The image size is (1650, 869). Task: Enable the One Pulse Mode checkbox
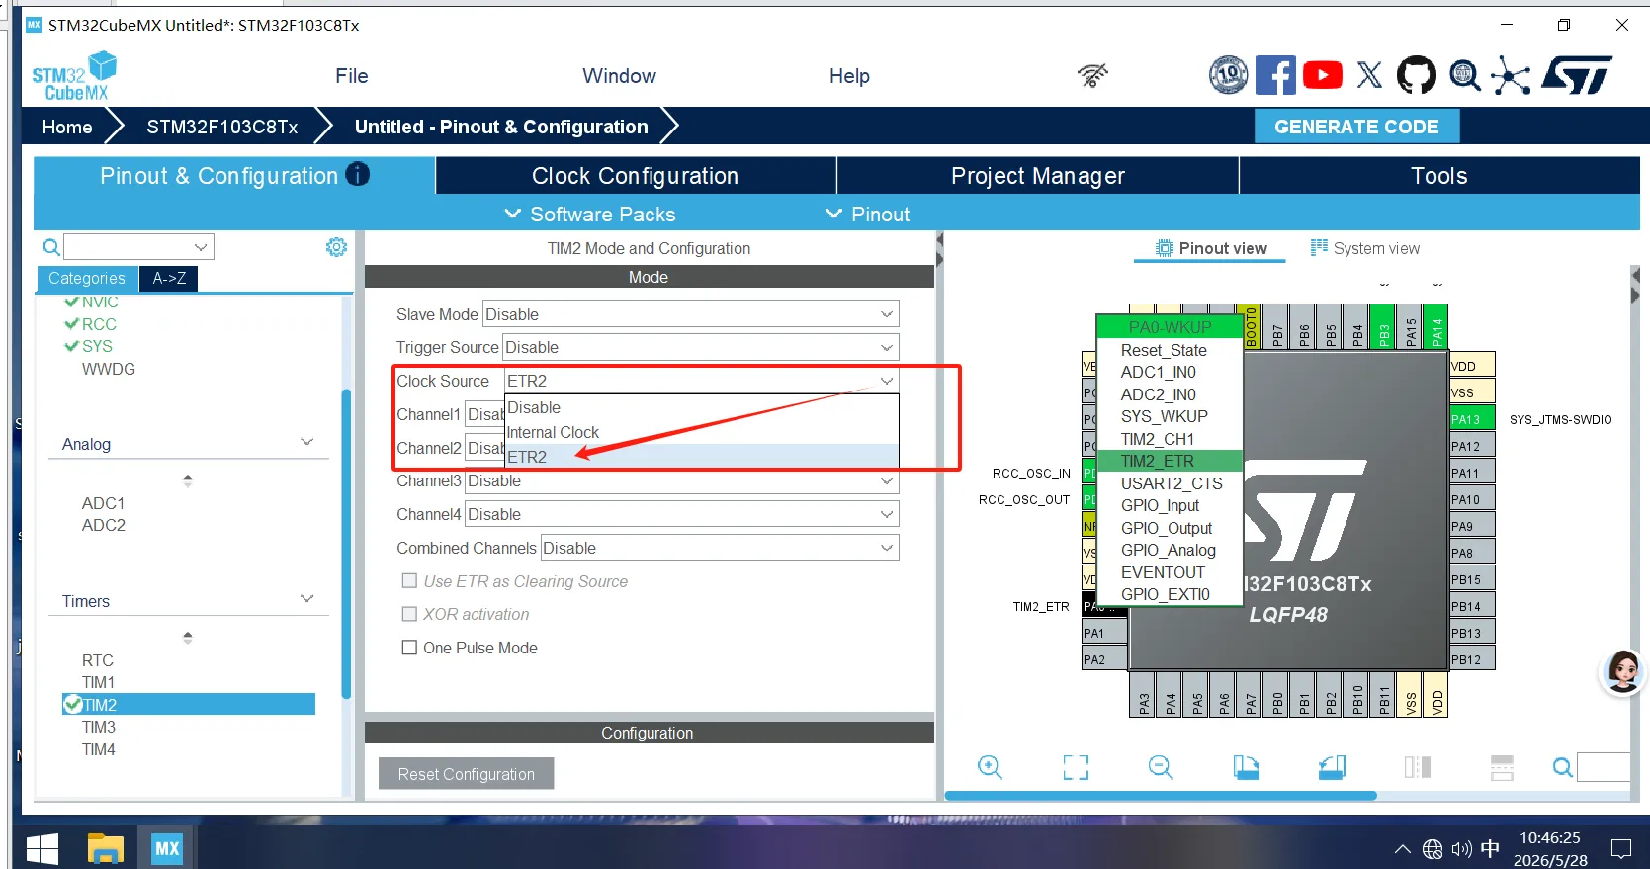click(x=409, y=648)
